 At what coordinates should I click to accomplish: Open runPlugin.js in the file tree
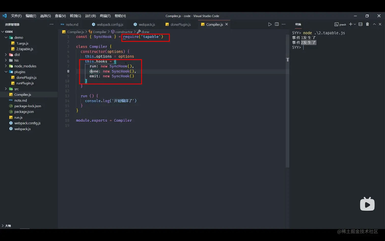[25, 83]
